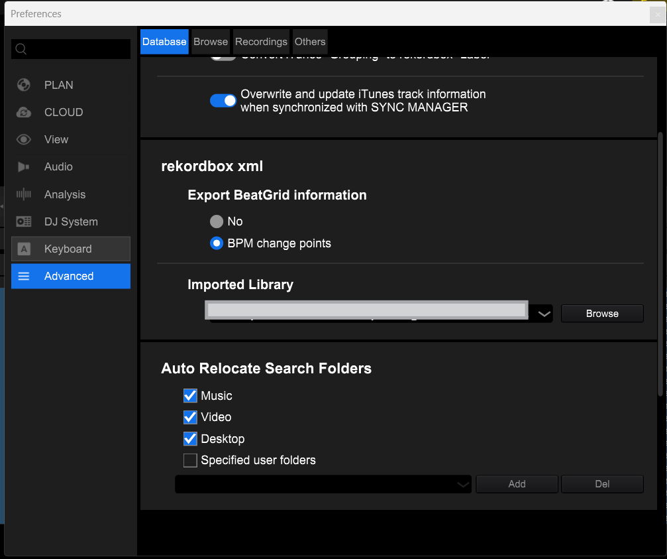Click the vertical scrollbar in settings panel

(660, 265)
